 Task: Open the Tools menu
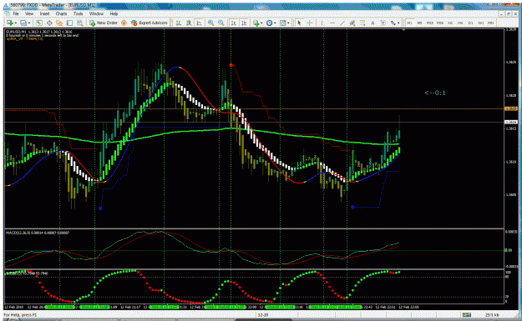pos(79,14)
